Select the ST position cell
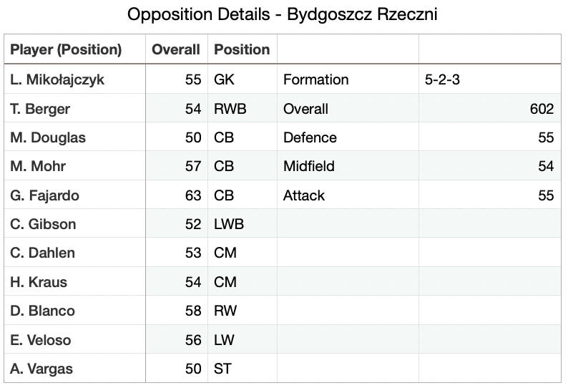The image size is (568, 388). click(x=223, y=369)
